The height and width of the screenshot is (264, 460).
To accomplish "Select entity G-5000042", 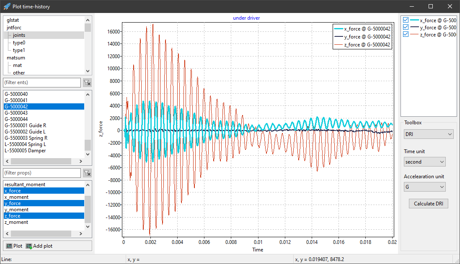I will pyautogui.click(x=44, y=107).
